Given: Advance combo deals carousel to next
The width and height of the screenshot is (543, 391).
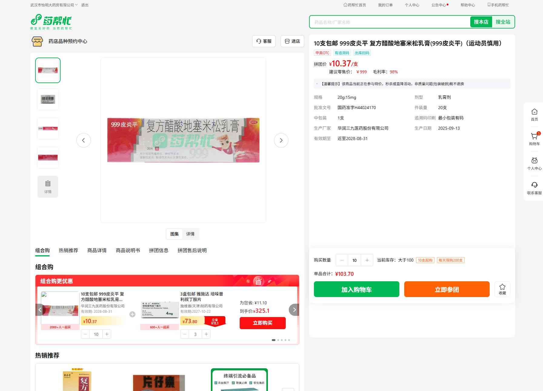Looking at the screenshot, I should click(x=294, y=310).
